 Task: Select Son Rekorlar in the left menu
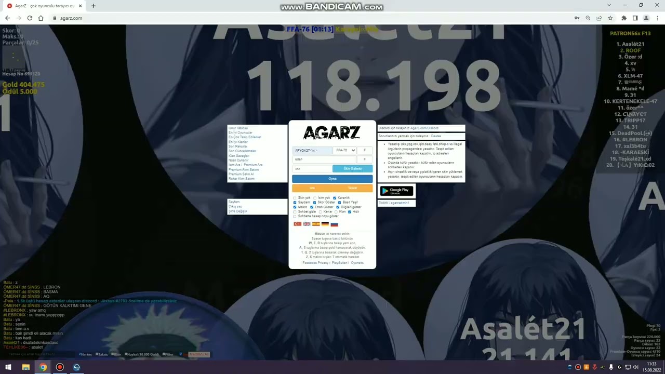[238, 146]
